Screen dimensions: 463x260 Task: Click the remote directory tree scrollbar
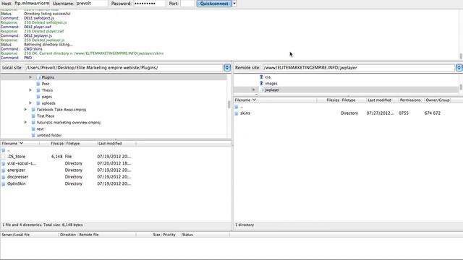pyautogui.click(x=461, y=87)
